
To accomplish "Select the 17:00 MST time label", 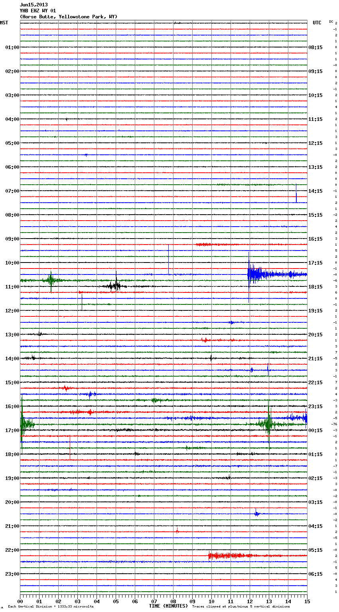I will coord(12,430).
